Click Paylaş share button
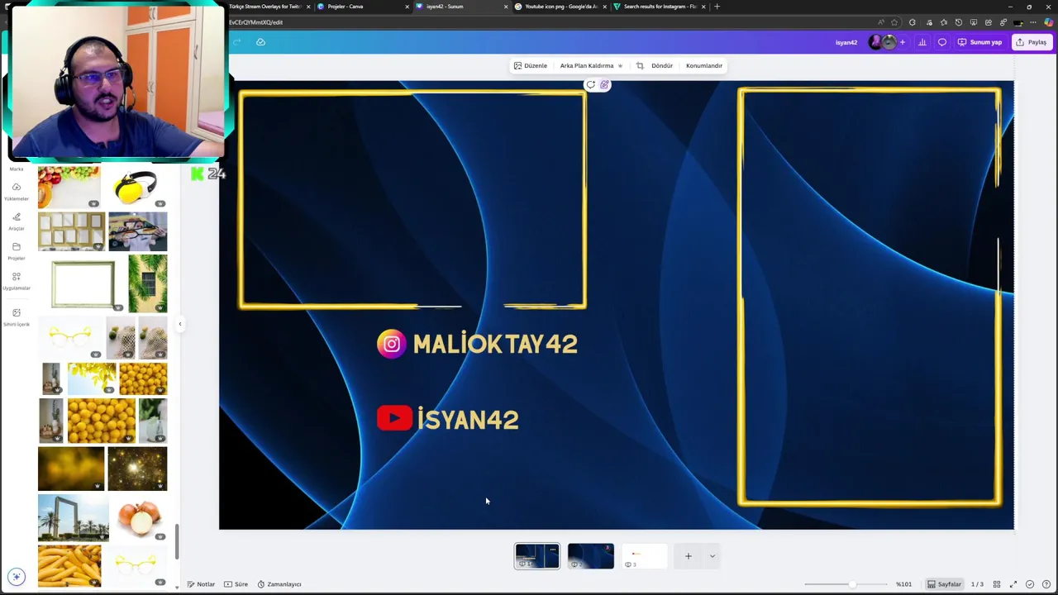This screenshot has width=1058, height=595. [x=1032, y=42]
